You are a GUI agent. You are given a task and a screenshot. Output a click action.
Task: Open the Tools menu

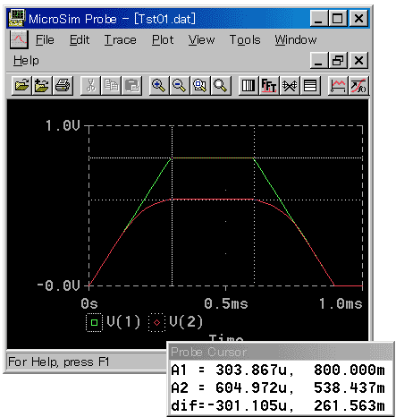[245, 39]
